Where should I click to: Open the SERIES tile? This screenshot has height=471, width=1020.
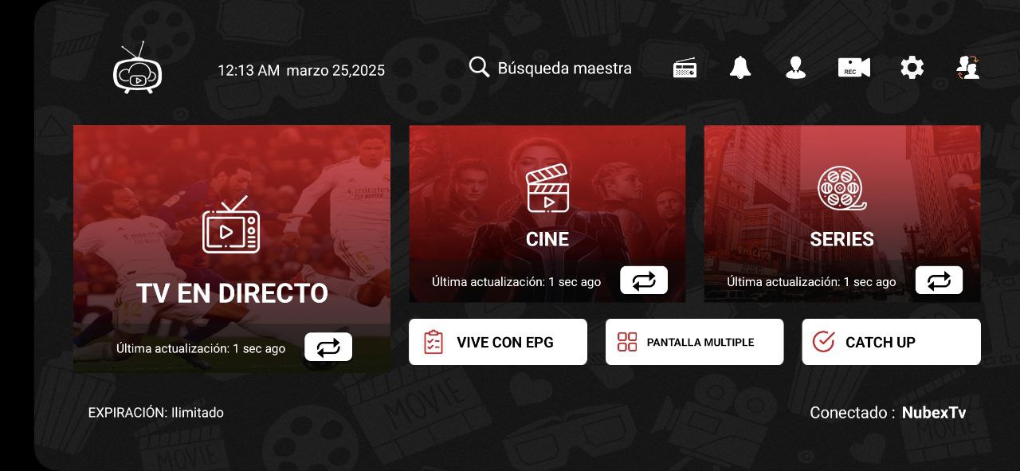tap(842, 214)
